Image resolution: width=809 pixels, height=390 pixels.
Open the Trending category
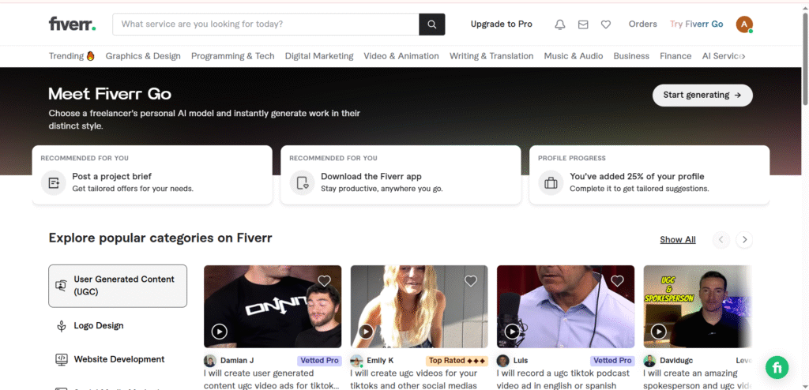72,56
